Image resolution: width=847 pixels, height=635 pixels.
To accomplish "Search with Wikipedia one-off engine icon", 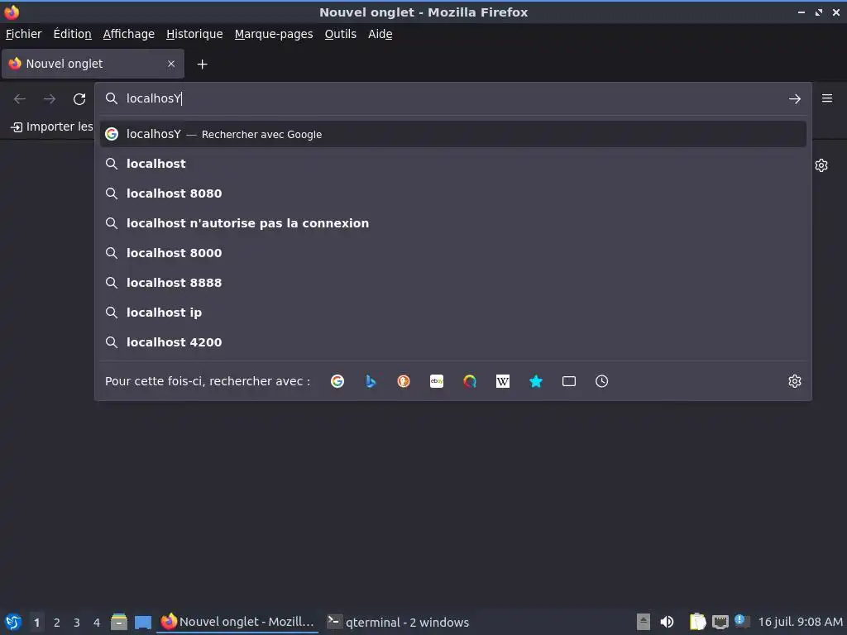I will click(x=502, y=381).
